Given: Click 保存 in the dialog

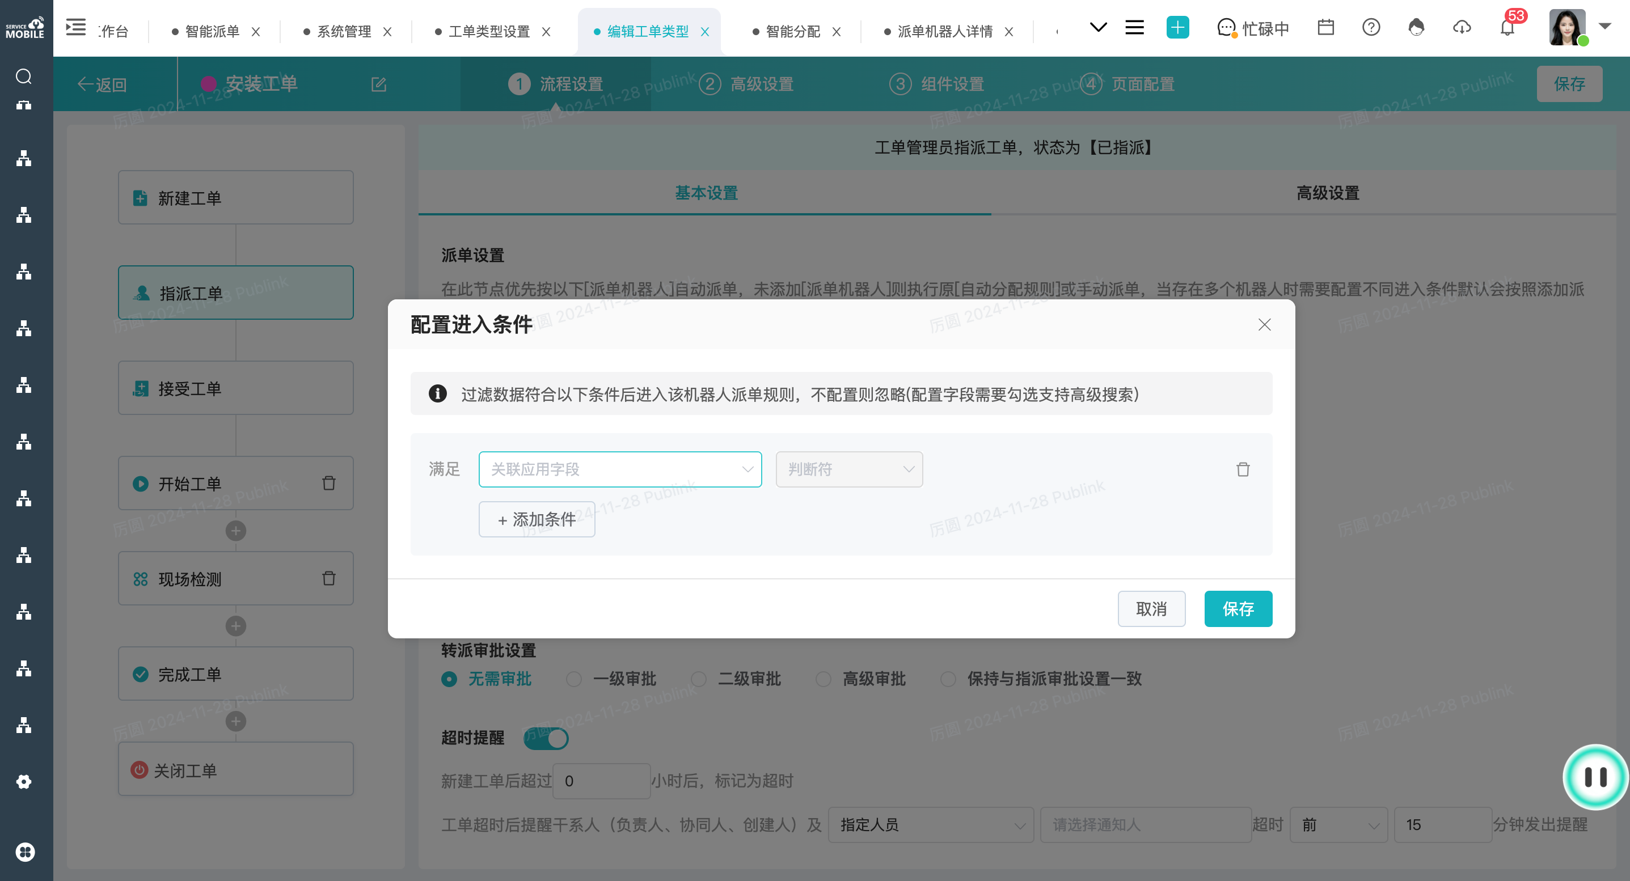Looking at the screenshot, I should point(1238,608).
